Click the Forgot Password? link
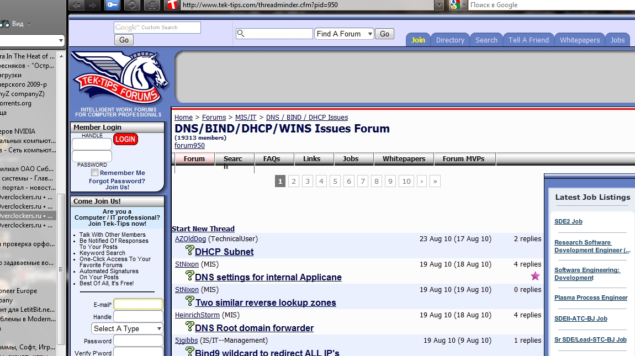 coord(117,181)
